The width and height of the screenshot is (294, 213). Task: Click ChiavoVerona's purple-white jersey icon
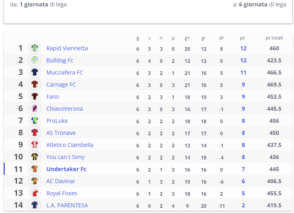click(x=35, y=109)
